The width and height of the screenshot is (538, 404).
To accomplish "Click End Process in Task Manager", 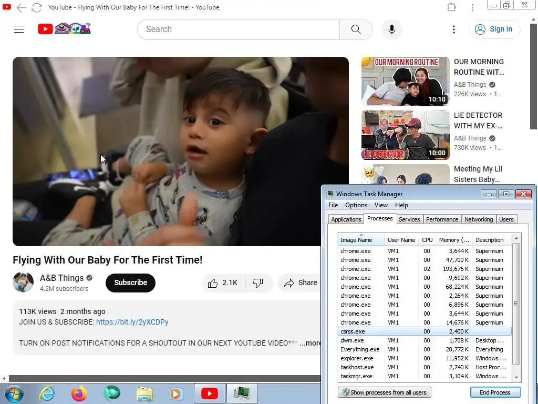I will (x=495, y=392).
